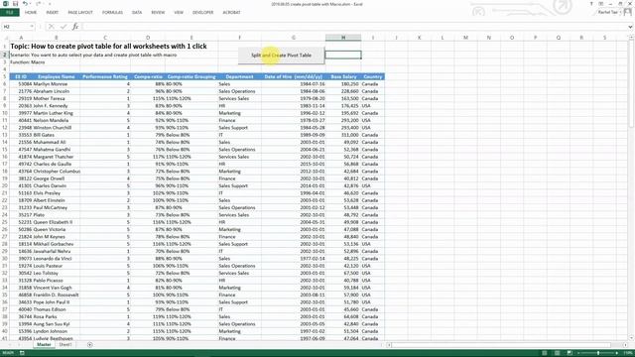This screenshot has height=357, width=635.
Task: Click the Base Salary header cell
Action: [343, 76]
